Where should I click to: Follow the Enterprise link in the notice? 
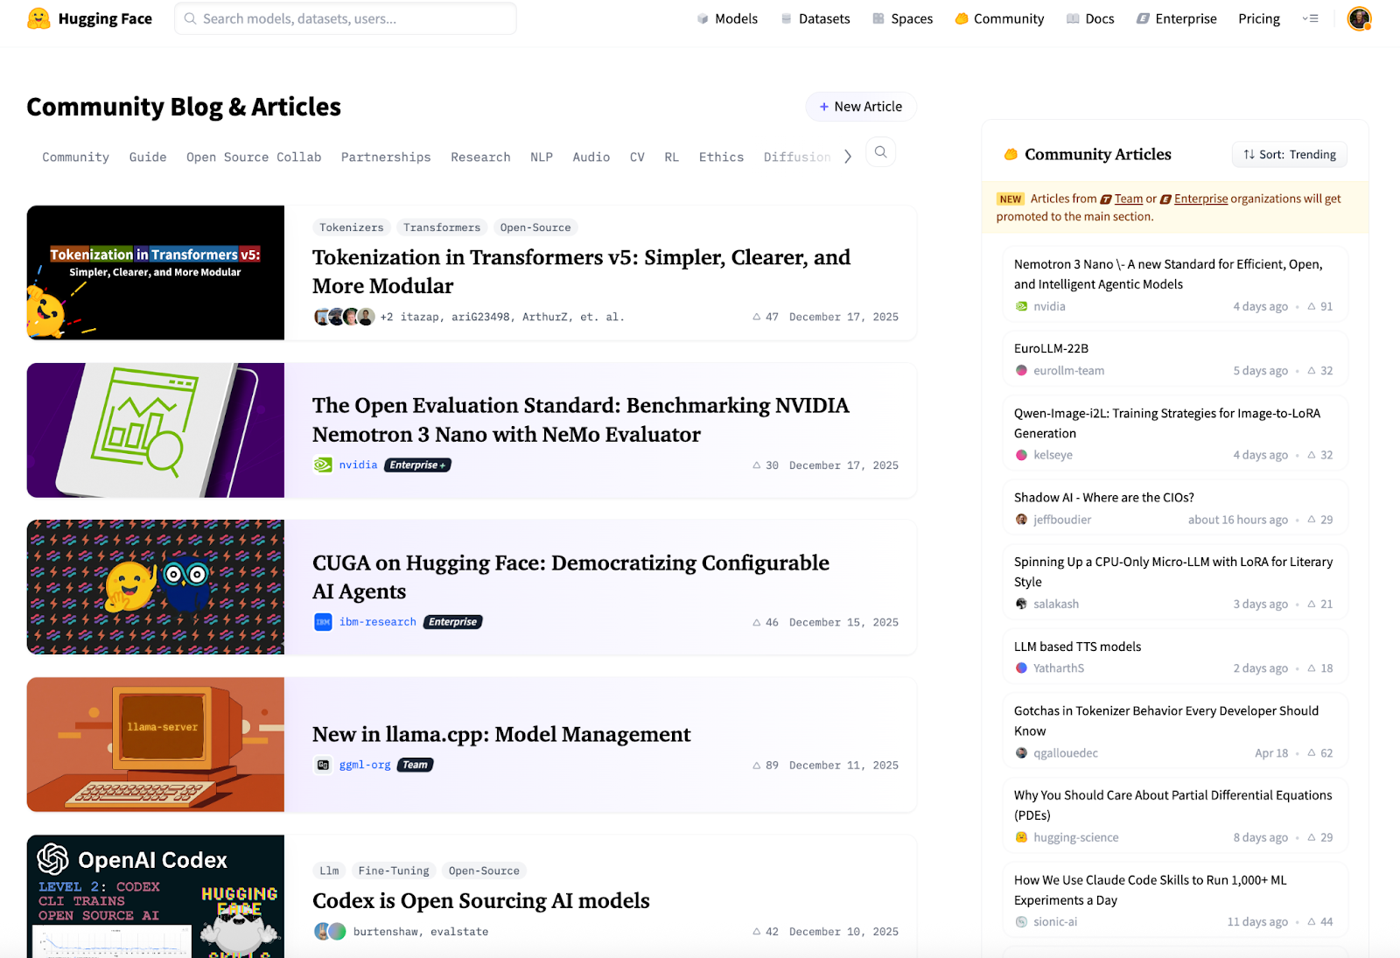click(x=1200, y=199)
